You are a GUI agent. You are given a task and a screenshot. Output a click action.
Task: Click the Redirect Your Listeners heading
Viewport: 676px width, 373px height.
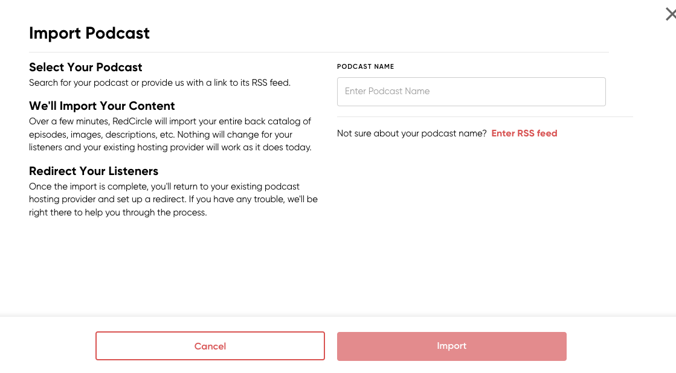coord(94,171)
